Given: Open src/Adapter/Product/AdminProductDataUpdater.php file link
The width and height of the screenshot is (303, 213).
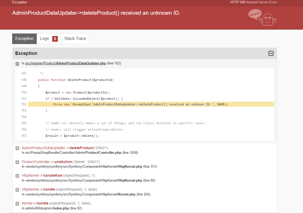Looking at the screenshot, I should [x=66, y=63].
